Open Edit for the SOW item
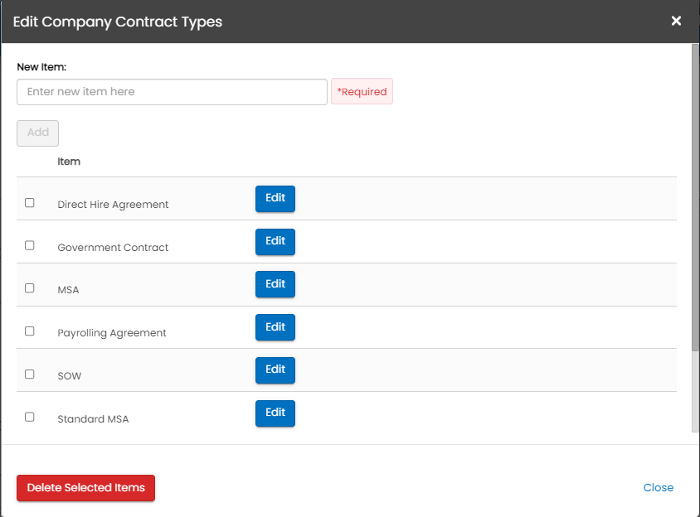This screenshot has height=517, width=700. click(x=275, y=370)
